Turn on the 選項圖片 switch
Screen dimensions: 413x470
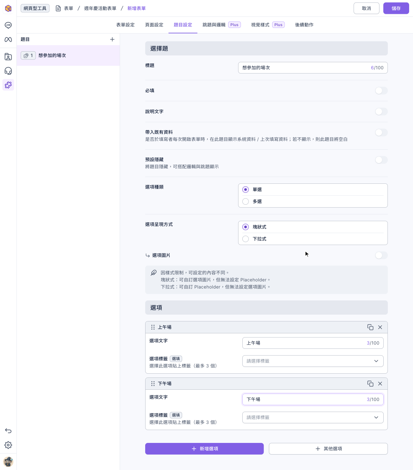(381, 255)
